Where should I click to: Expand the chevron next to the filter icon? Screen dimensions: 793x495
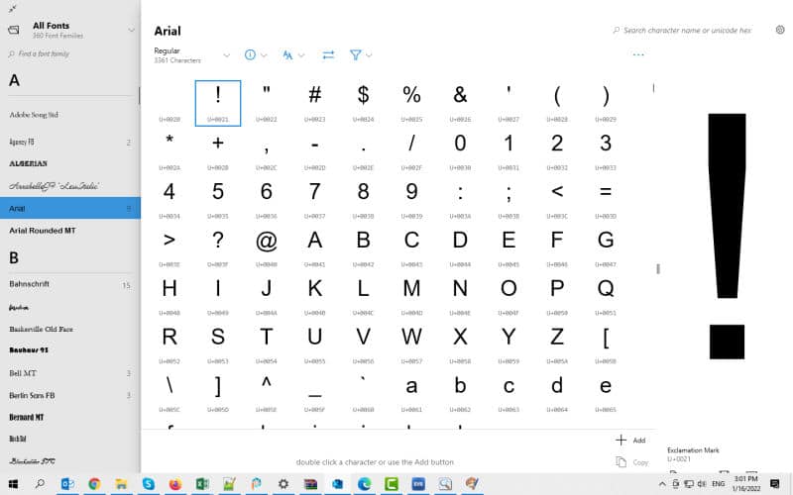pos(369,55)
